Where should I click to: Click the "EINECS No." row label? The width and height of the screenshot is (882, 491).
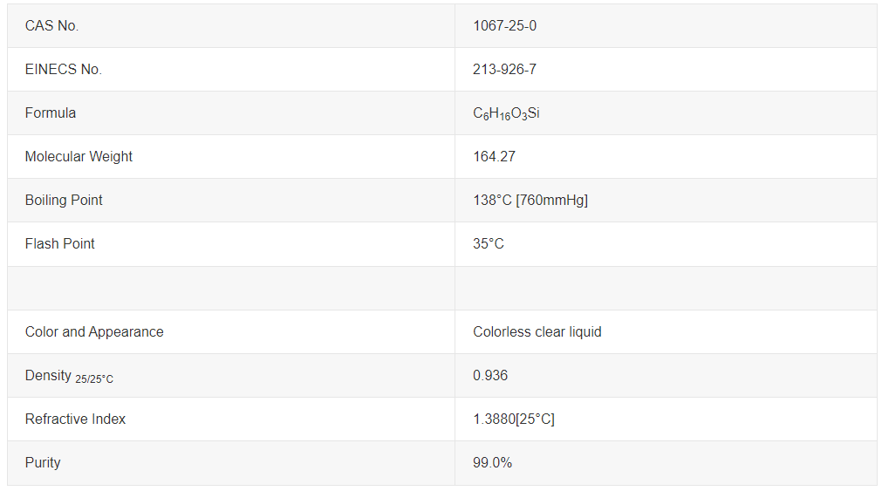[63, 70]
